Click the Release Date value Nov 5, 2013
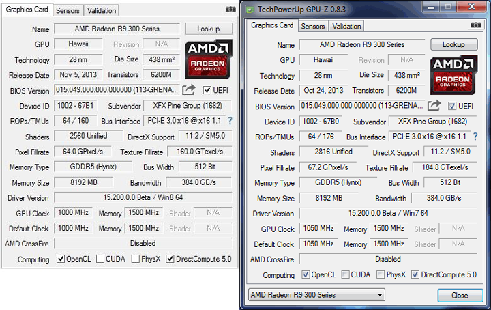Image resolution: width=491 pixels, height=310 pixels. tap(78, 74)
